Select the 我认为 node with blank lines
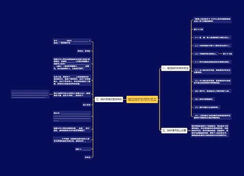This screenshot has height=176, width=244. pyautogui.click(x=72, y=116)
